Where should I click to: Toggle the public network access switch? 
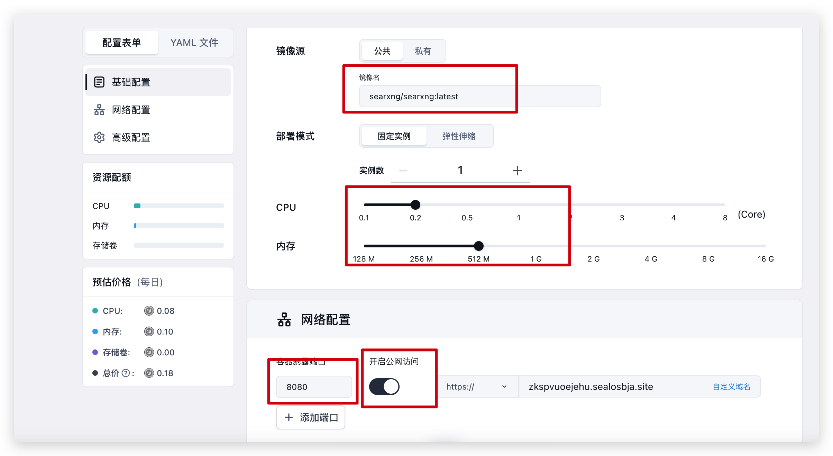click(384, 386)
